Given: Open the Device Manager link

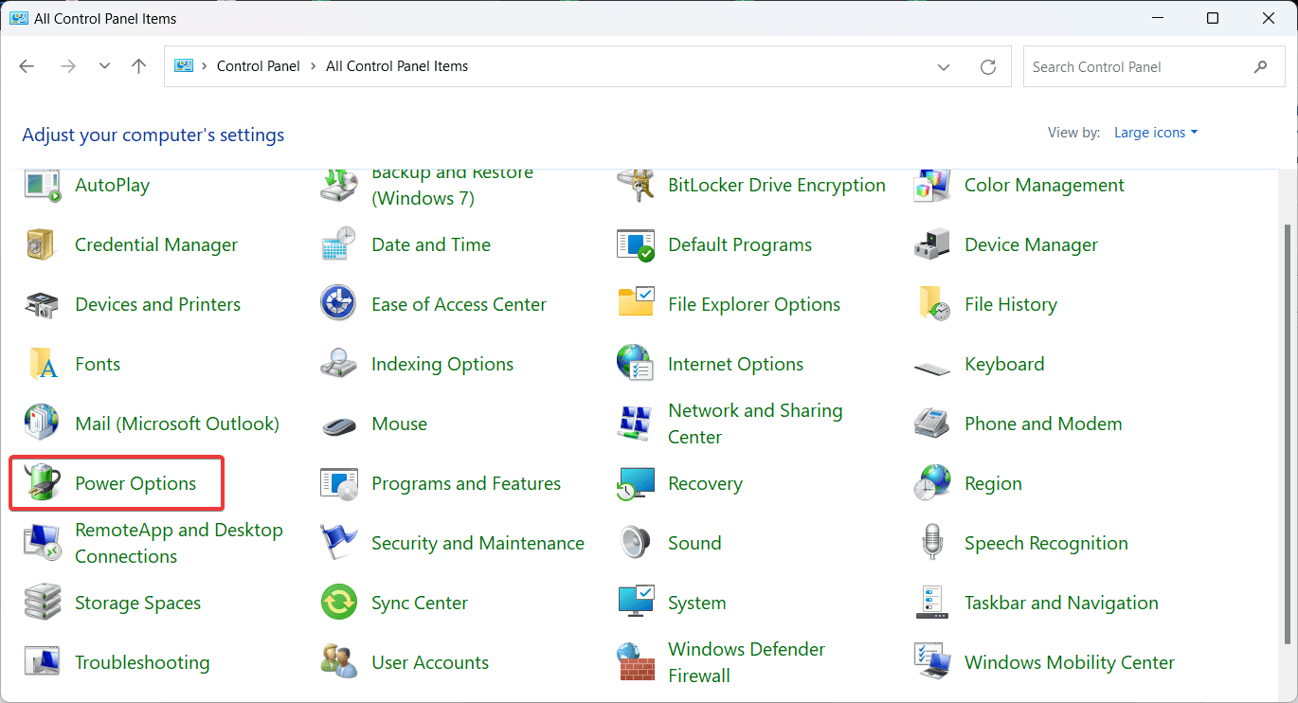Looking at the screenshot, I should pyautogui.click(x=1031, y=244).
